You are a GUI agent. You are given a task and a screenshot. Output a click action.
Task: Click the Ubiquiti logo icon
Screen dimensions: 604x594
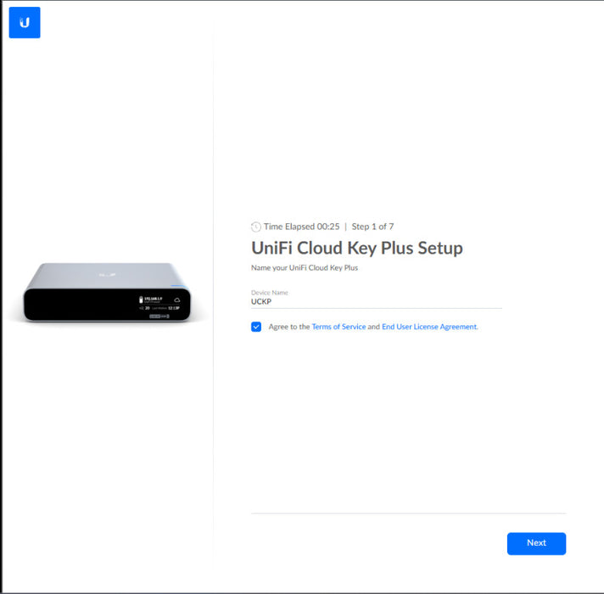pos(25,22)
